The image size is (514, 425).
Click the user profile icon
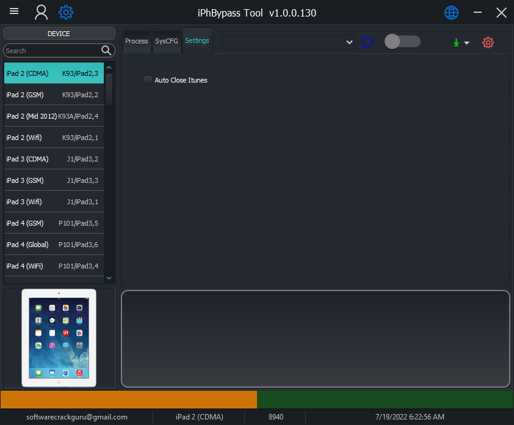[x=41, y=12]
